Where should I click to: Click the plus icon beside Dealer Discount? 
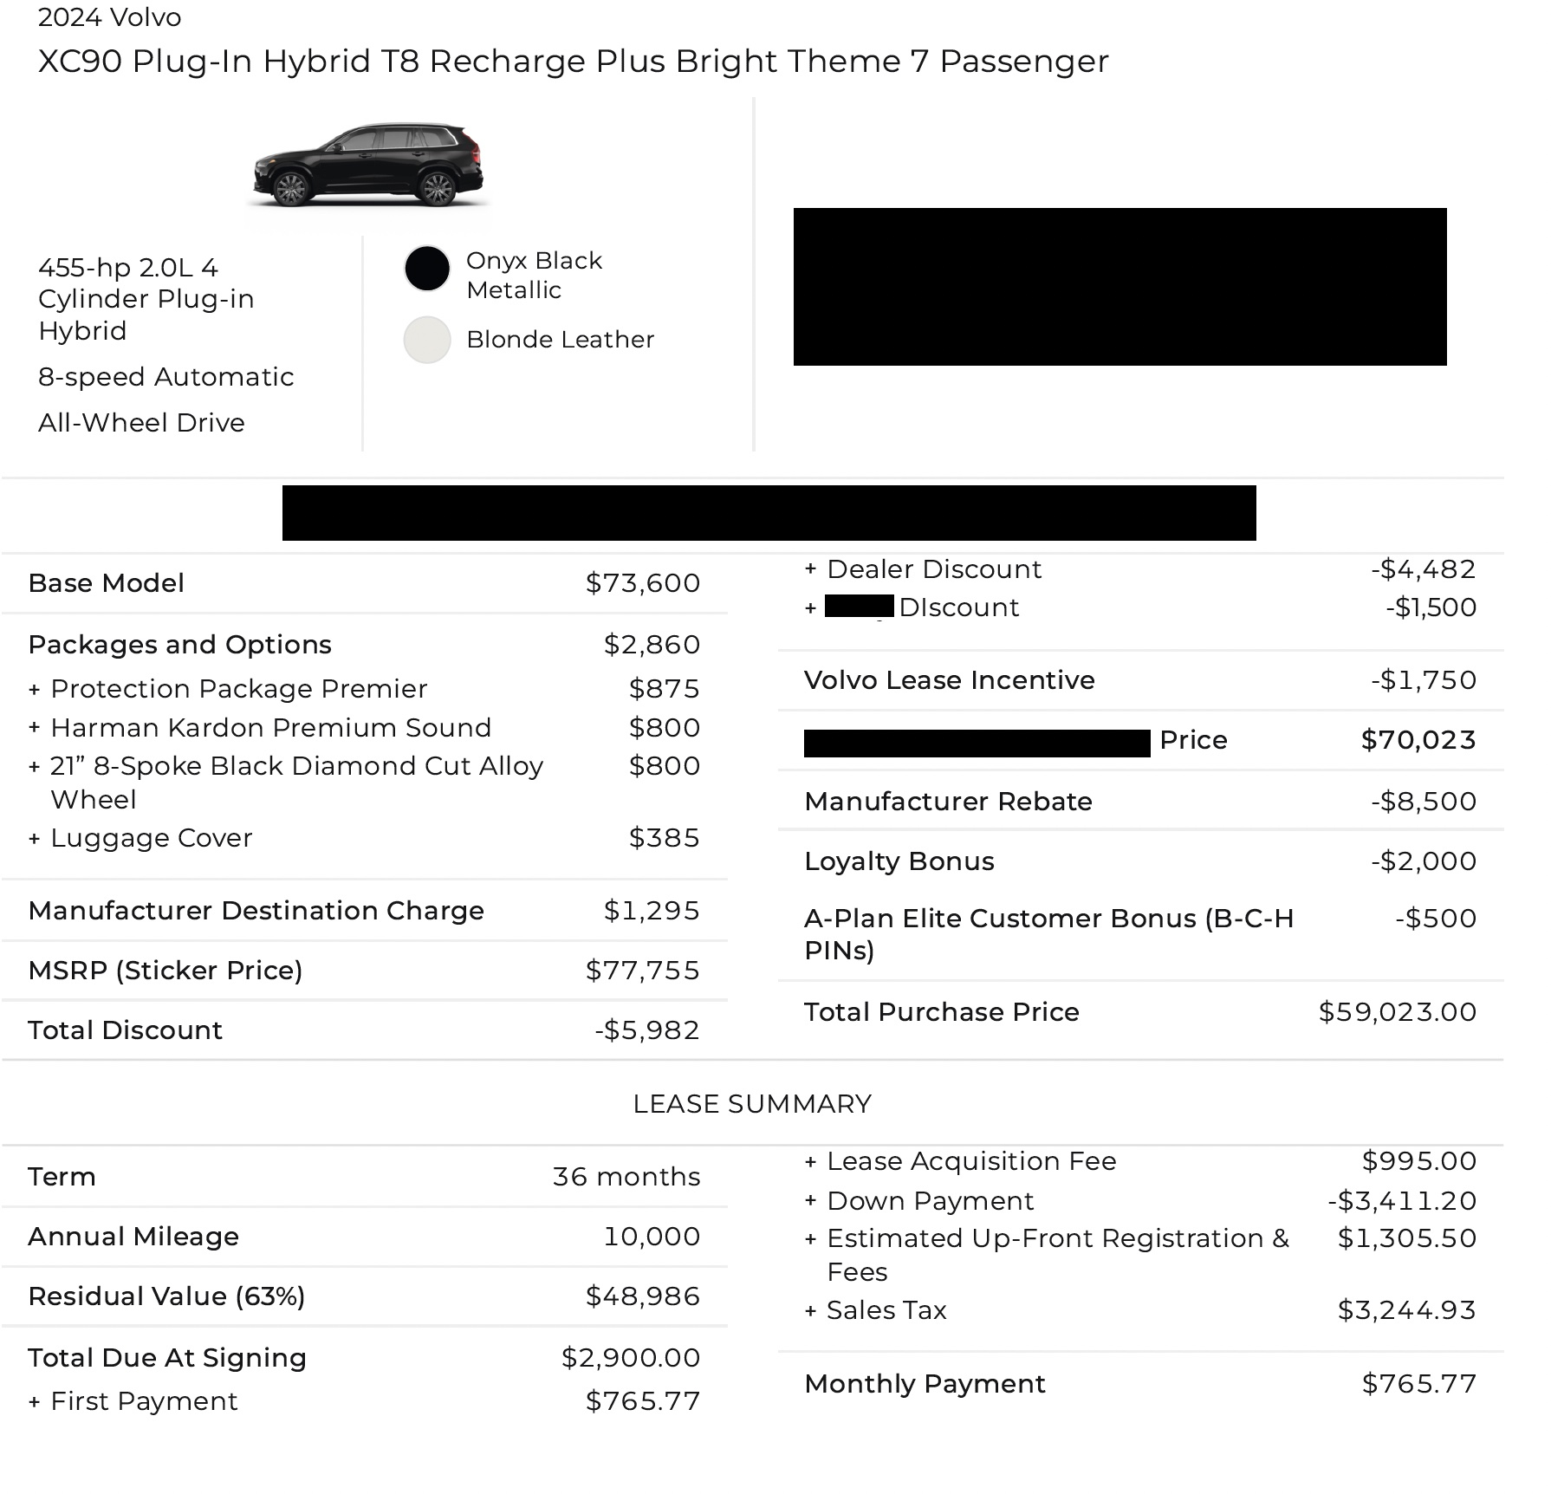coord(811,569)
